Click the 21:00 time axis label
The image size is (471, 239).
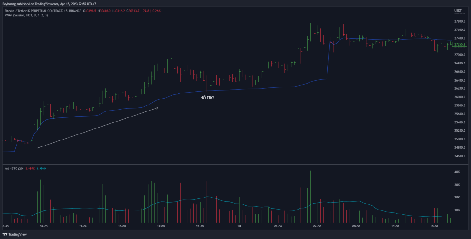[200, 227]
